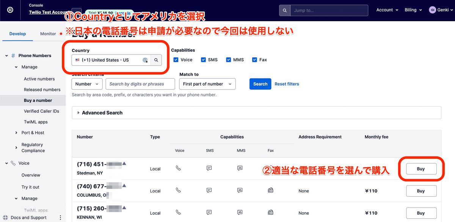Open the Country United States selector
This screenshot has width=455, height=222.
pos(111,60)
